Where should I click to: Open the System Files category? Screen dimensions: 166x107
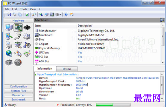(x=18, y=91)
